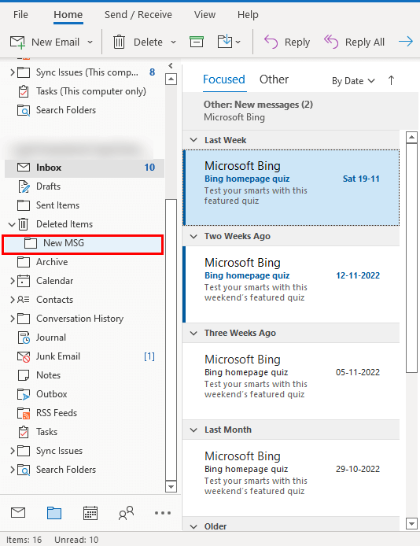Click the Reply All button
The height and width of the screenshot is (546, 420).
[354, 42]
